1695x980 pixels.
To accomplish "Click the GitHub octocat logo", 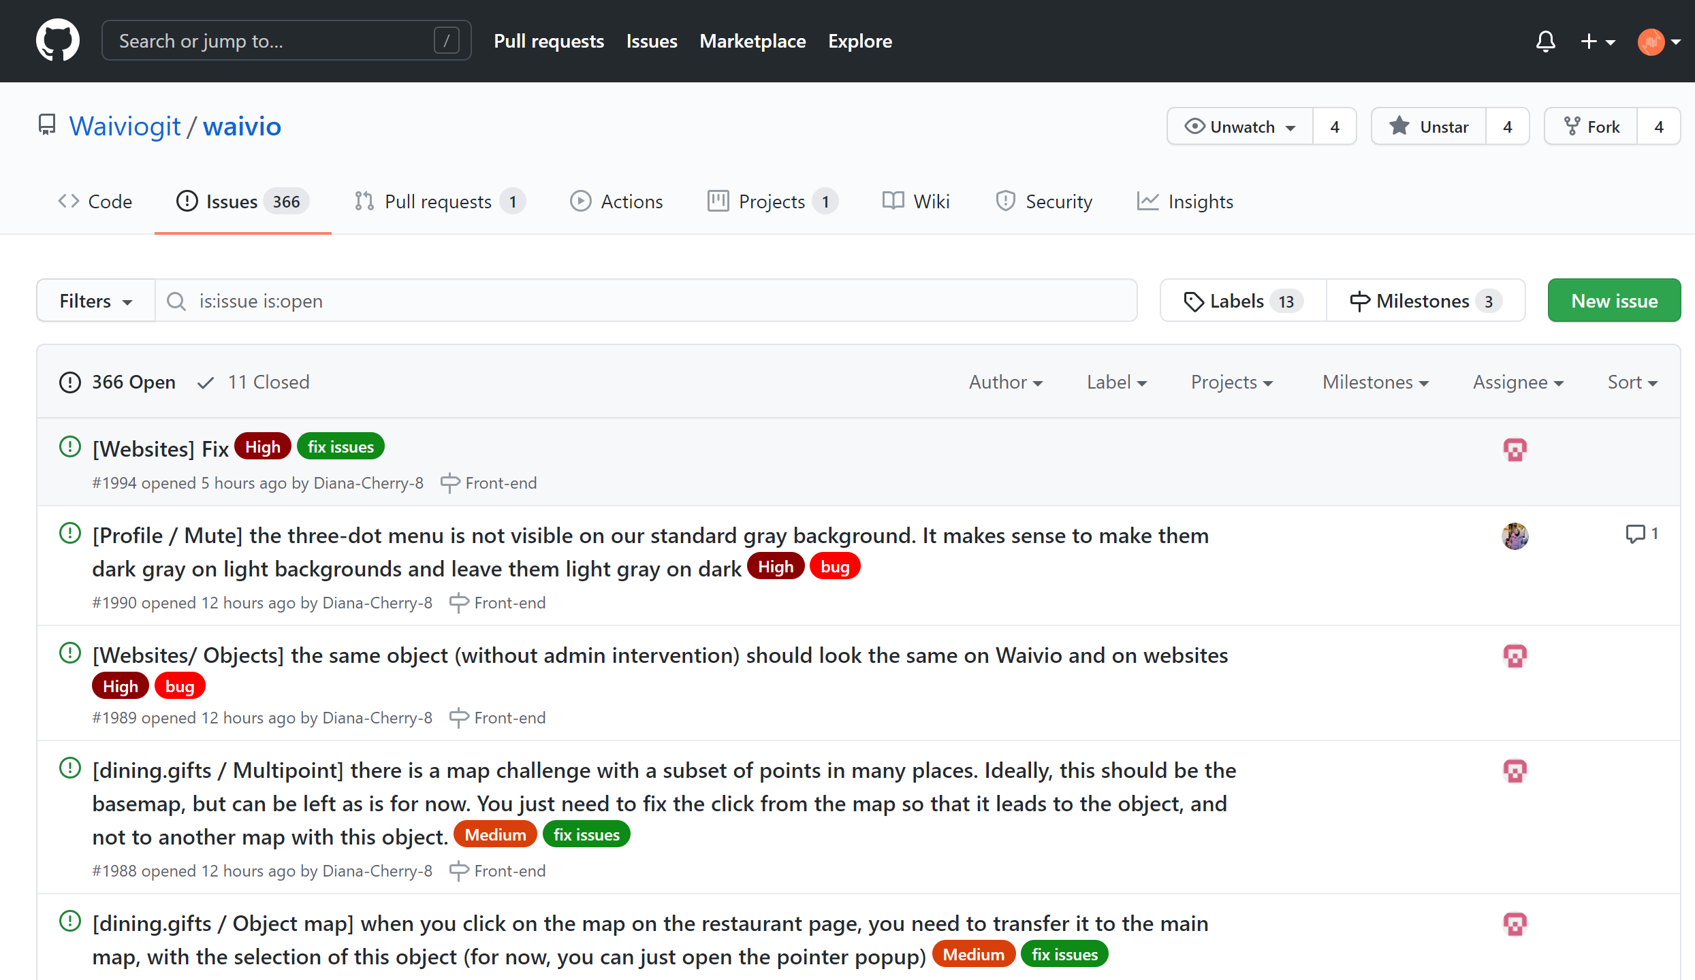I will [57, 40].
